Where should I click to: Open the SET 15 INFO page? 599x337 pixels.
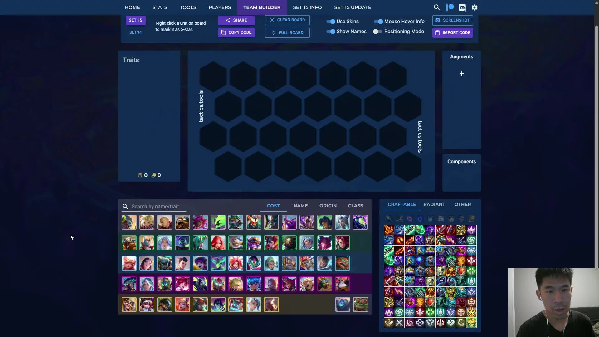tap(307, 7)
